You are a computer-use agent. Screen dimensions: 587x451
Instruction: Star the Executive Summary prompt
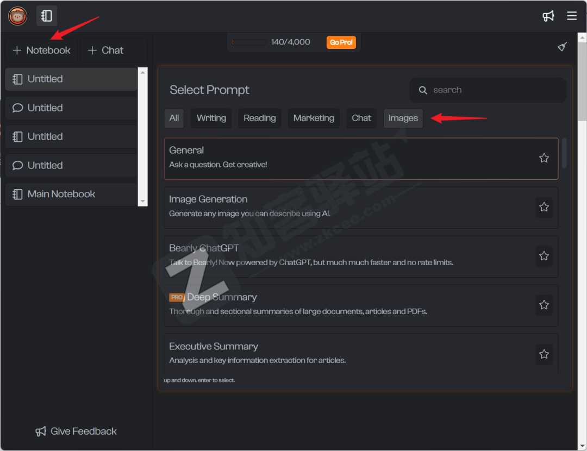pos(544,354)
